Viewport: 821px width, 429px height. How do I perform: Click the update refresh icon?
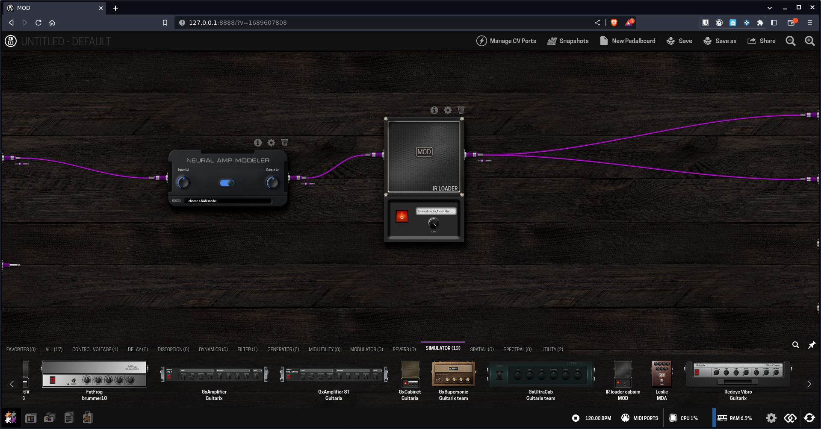809,418
